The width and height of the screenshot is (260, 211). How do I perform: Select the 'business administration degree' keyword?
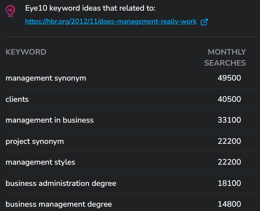pyautogui.click(x=61, y=183)
